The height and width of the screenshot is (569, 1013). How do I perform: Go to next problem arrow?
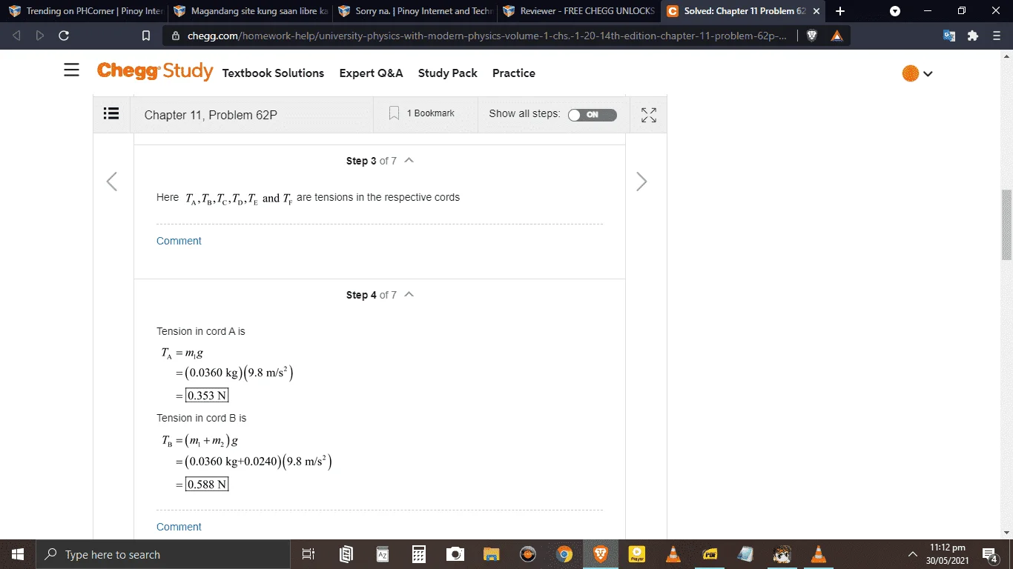pos(641,182)
